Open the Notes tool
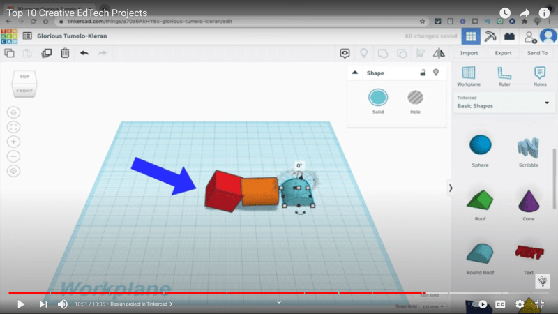 539,75
